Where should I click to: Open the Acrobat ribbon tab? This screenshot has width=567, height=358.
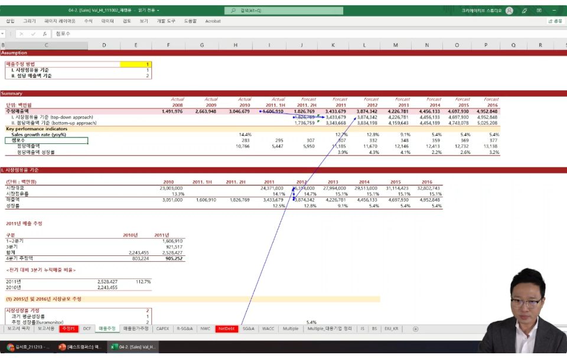[x=213, y=21]
